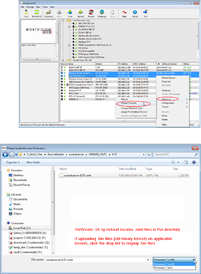
Task: Open Downloads under Favorites
Action: 20,180
